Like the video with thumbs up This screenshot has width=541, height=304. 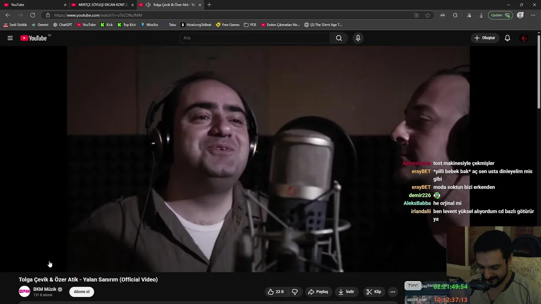pyautogui.click(x=276, y=292)
